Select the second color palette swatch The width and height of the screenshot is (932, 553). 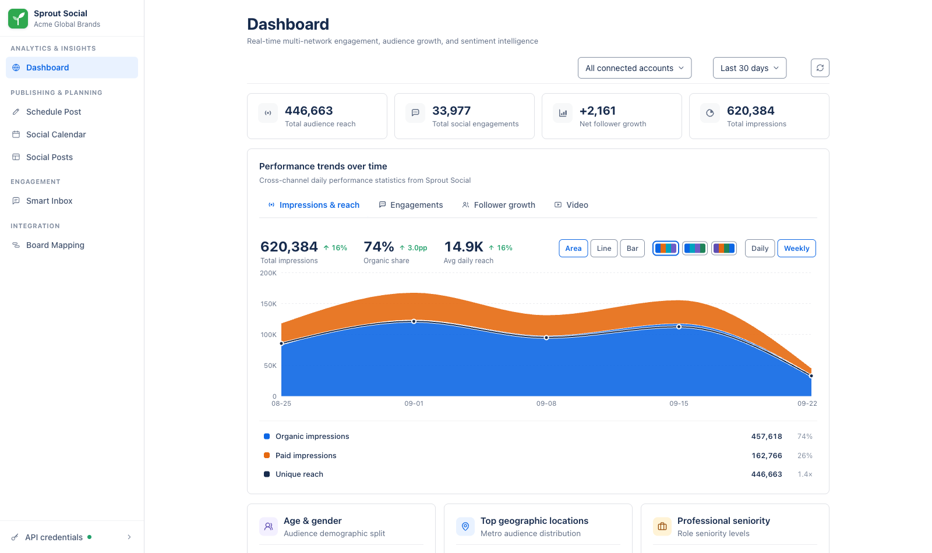(695, 249)
